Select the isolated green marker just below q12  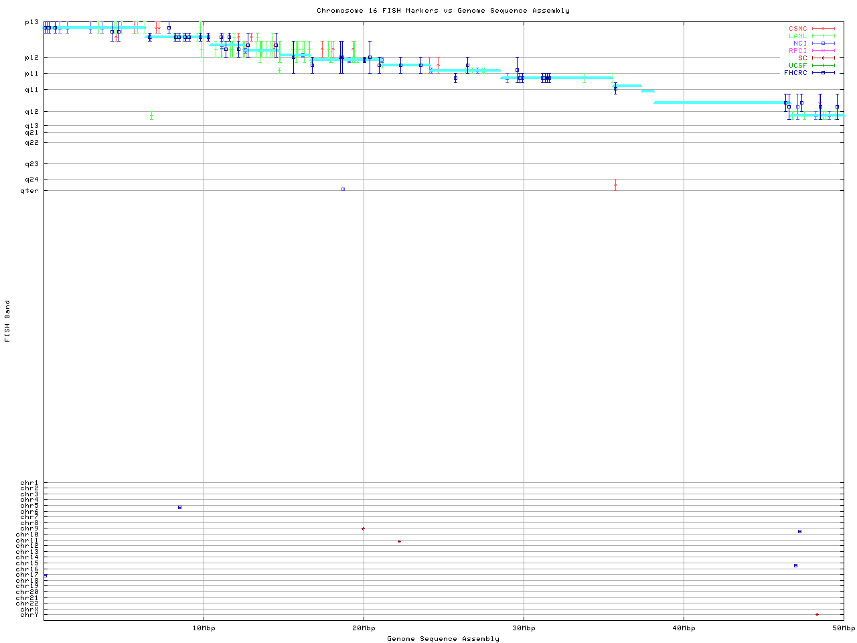(x=152, y=116)
